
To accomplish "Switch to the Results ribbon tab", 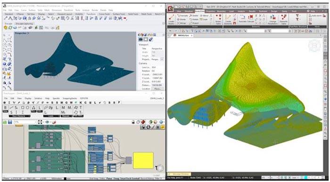I will 252,11.
